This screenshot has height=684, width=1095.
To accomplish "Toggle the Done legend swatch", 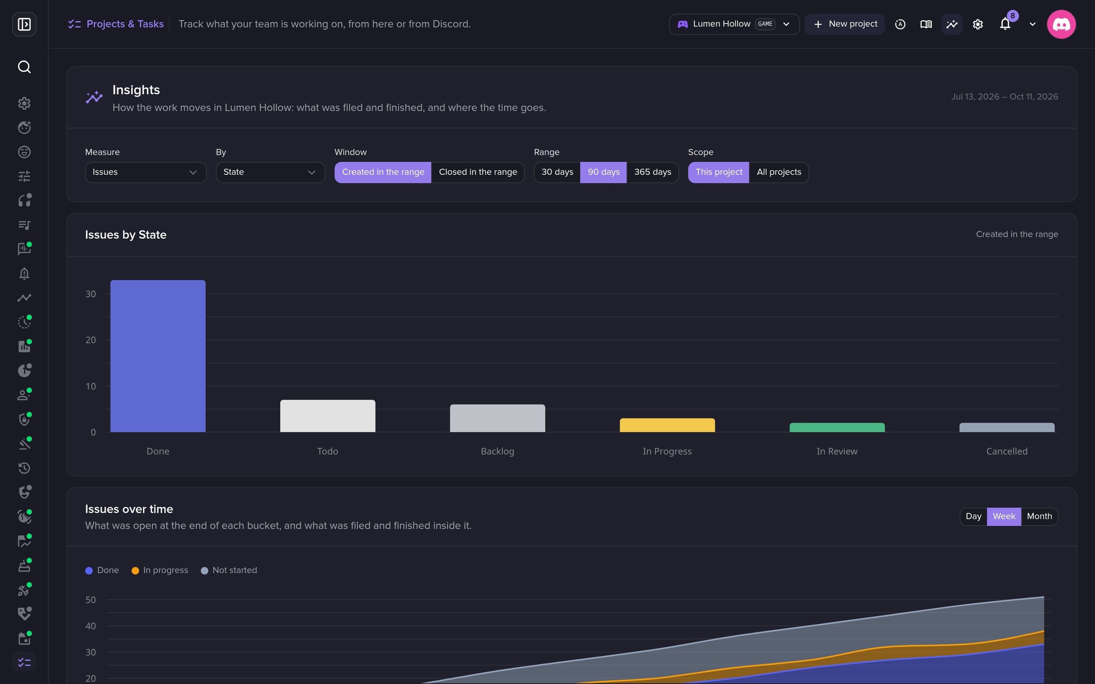I will click(x=89, y=570).
